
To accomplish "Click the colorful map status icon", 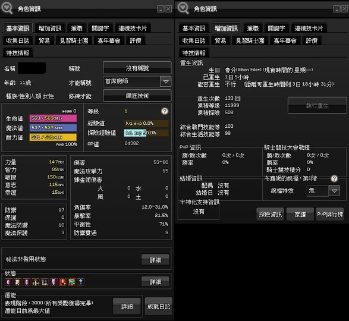I will [72, 282].
